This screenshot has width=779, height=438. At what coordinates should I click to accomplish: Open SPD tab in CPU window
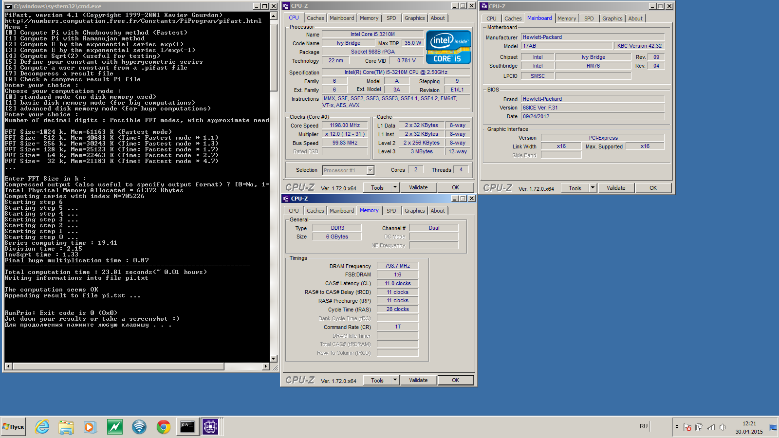pos(391,18)
